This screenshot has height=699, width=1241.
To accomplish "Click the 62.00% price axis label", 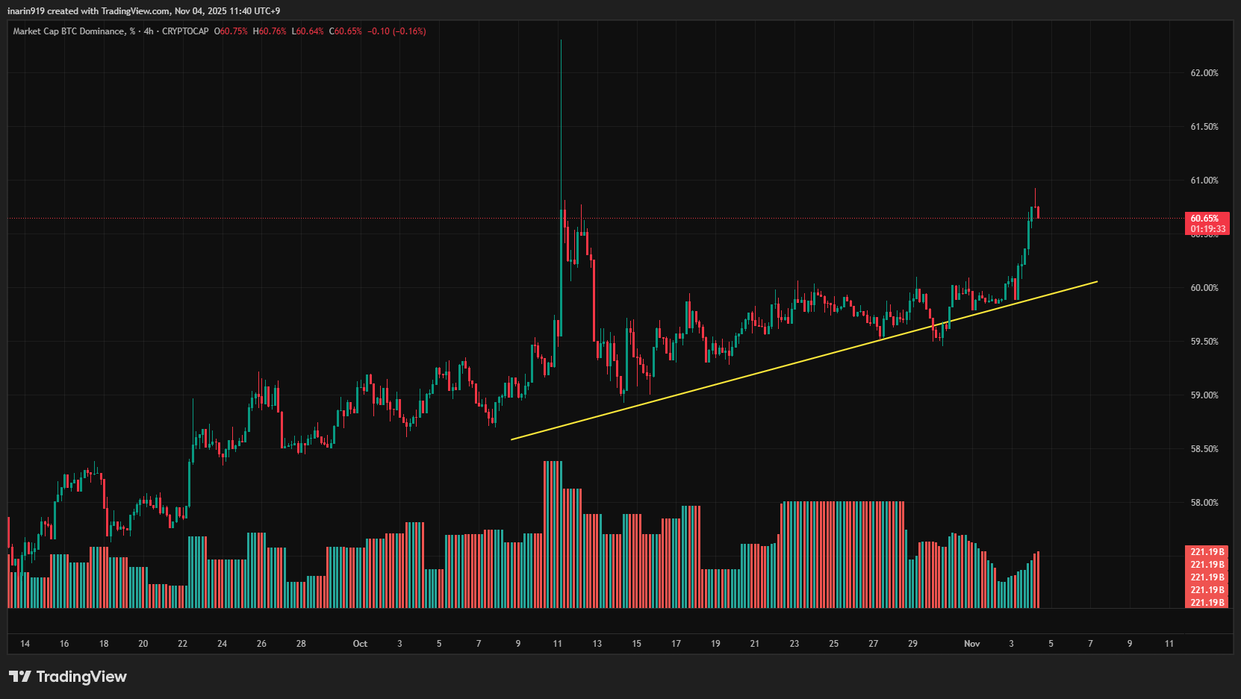I will tap(1204, 73).
